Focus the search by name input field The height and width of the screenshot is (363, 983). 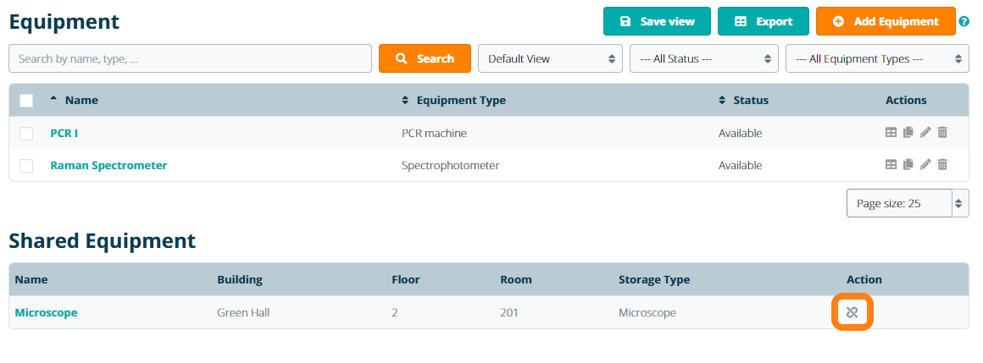190,59
